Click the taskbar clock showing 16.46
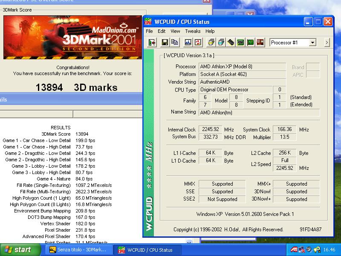Screen dimensions: 341x256 (x=329, y=250)
